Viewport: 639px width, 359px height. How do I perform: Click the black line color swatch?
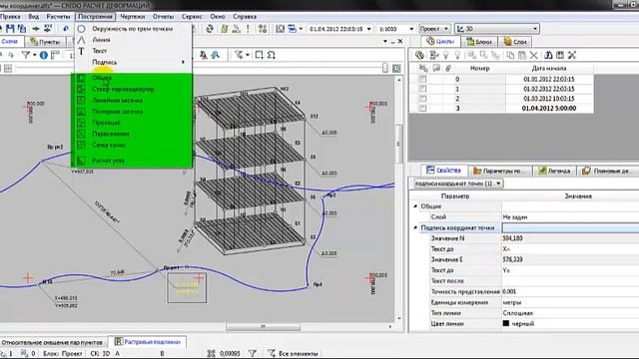coord(506,323)
